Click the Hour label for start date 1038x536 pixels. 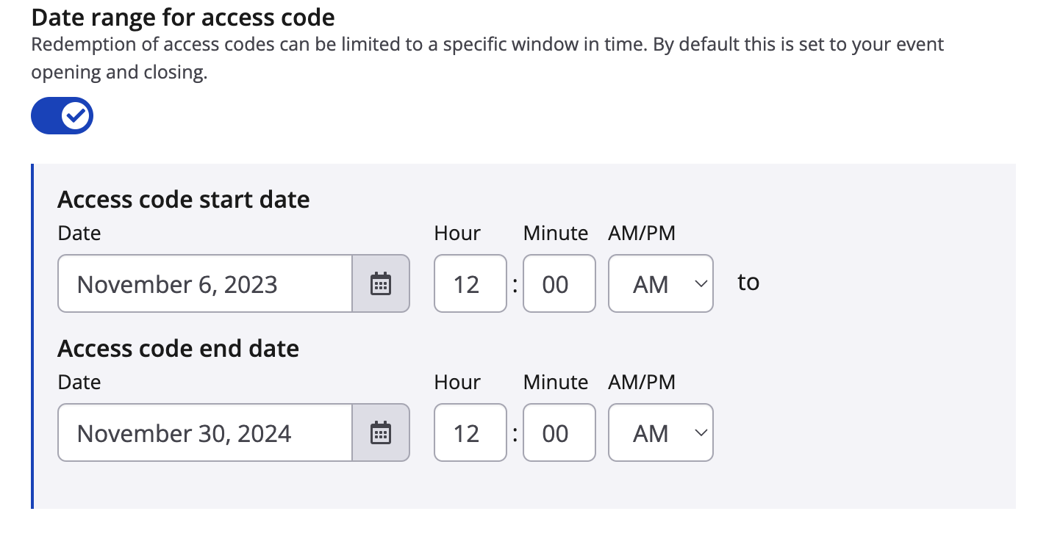[457, 233]
